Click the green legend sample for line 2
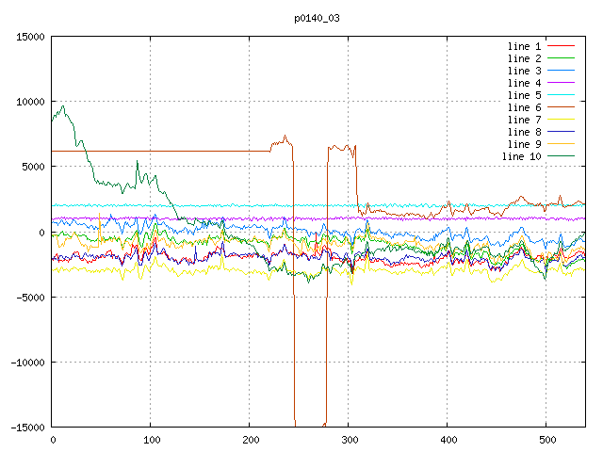The width and height of the screenshot is (603, 452). 561,58
